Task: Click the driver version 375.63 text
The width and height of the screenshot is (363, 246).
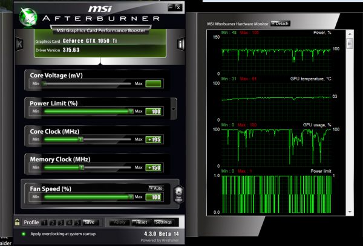Action: click(71, 50)
